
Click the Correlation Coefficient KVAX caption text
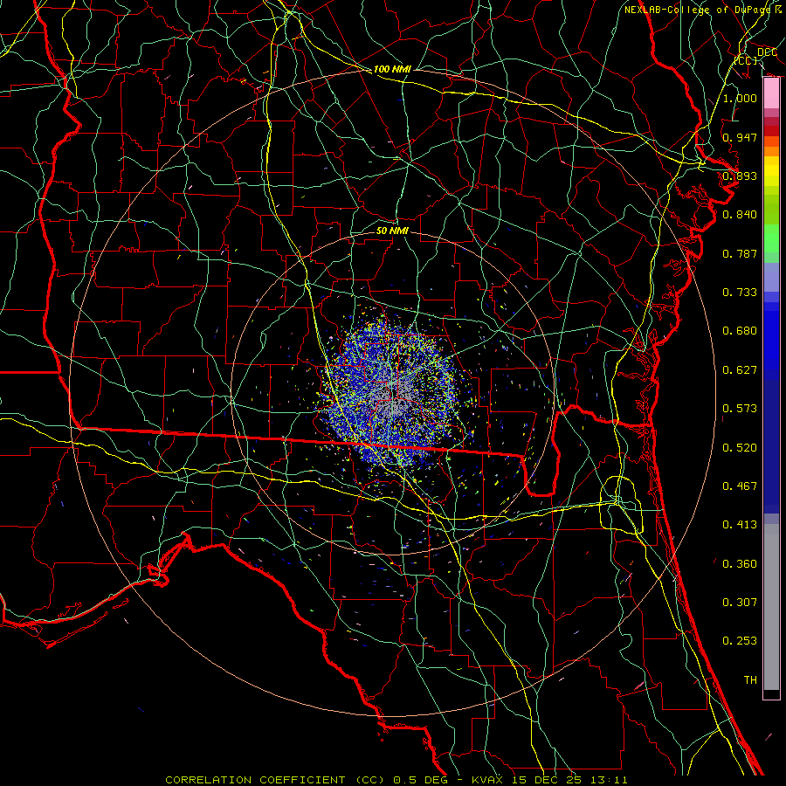396,780
